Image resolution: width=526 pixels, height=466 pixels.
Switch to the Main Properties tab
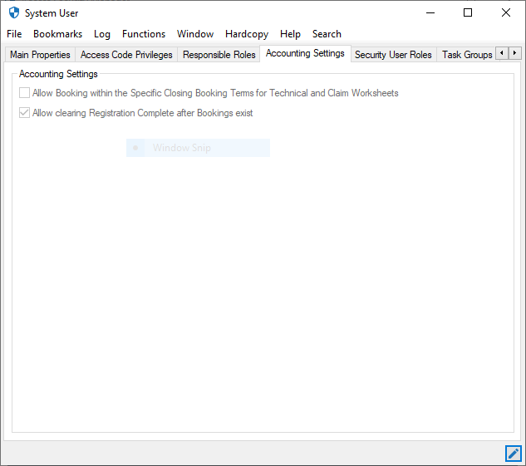(x=40, y=55)
